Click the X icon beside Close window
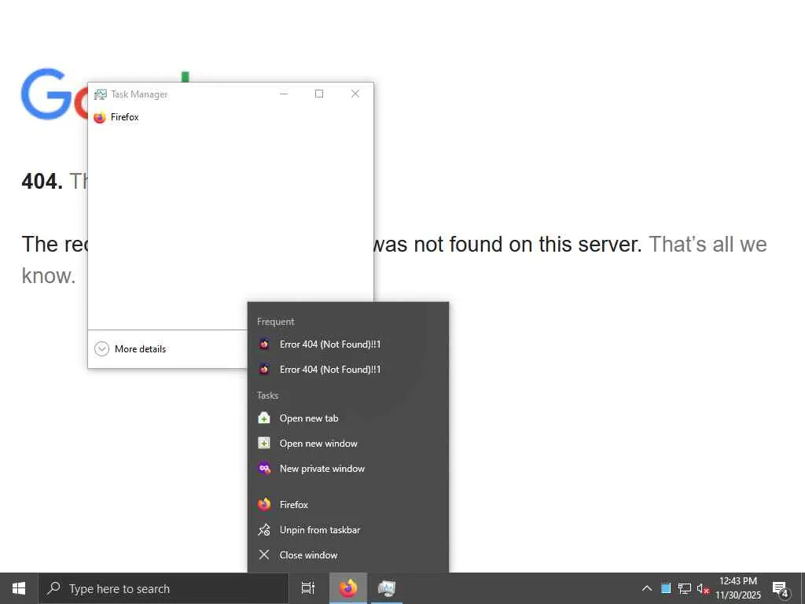Viewport: 805px width, 604px height. (x=264, y=554)
